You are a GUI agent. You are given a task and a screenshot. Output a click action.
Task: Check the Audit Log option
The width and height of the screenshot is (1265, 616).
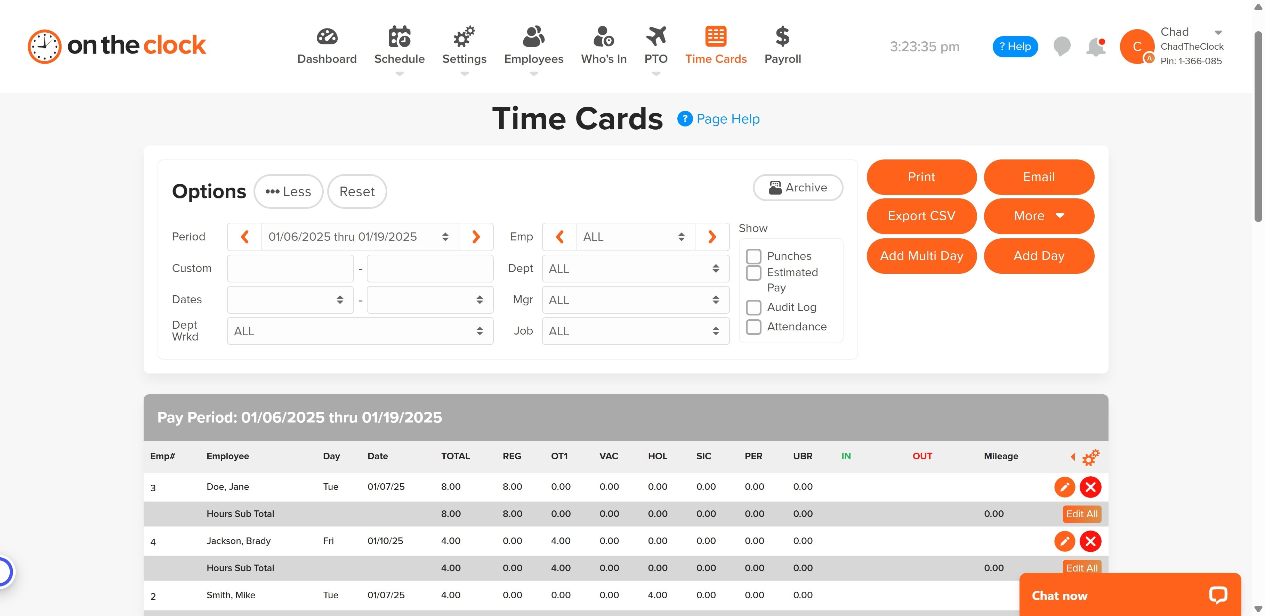point(753,307)
